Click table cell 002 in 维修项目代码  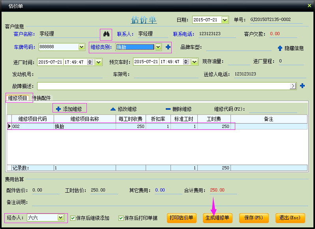pos(33,126)
